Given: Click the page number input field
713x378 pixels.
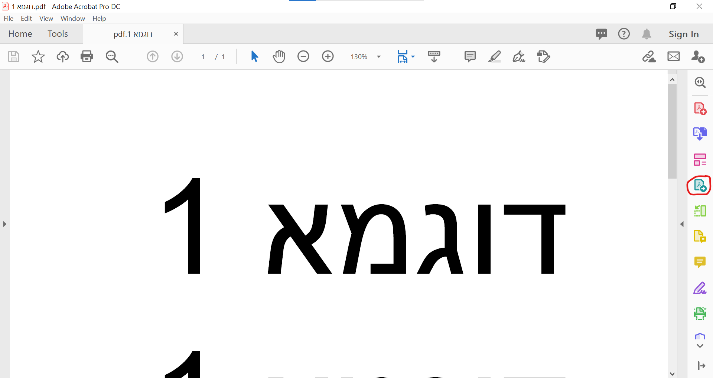Looking at the screenshot, I should (x=203, y=56).
